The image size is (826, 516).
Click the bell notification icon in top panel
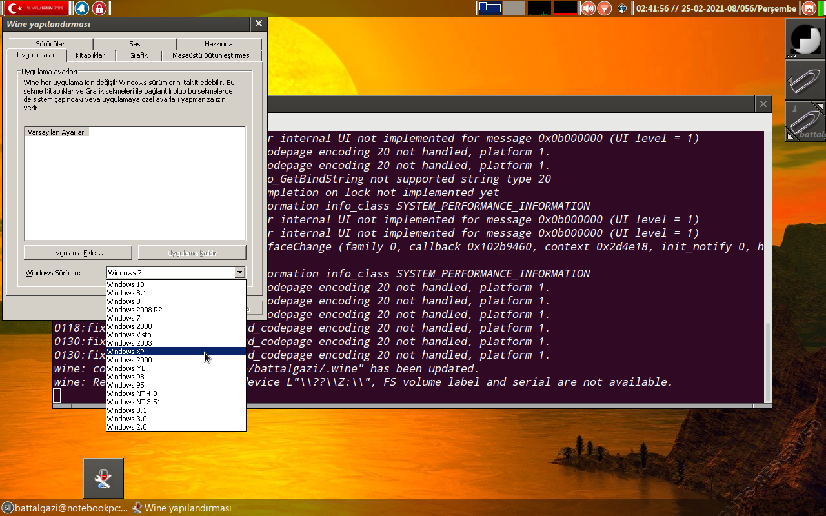pos(82,8)
